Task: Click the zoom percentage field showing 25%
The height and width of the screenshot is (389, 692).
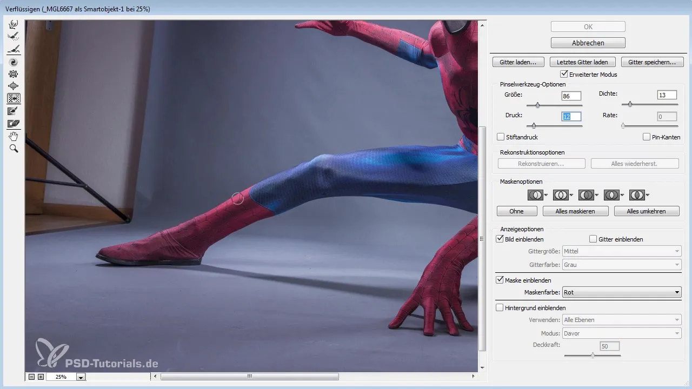Action: click(x=61, y=377)
